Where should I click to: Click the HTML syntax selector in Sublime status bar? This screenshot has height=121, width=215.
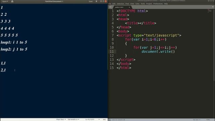click(208, 120)
